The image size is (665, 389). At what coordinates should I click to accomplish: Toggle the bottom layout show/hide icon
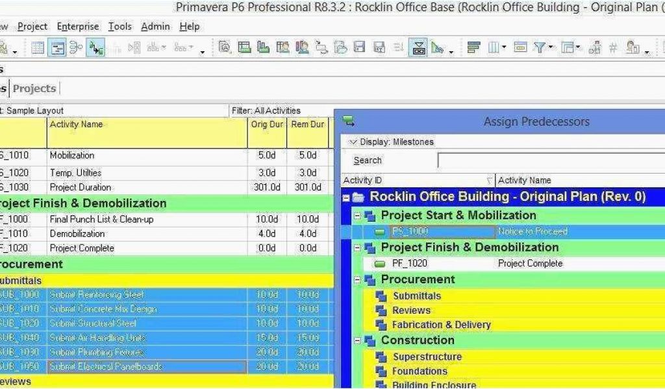418,47
